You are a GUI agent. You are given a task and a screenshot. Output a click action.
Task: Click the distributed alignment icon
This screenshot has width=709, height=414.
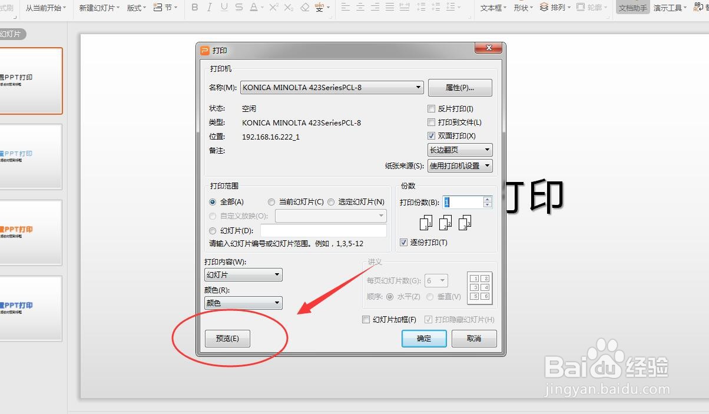(x=405, y=8)
